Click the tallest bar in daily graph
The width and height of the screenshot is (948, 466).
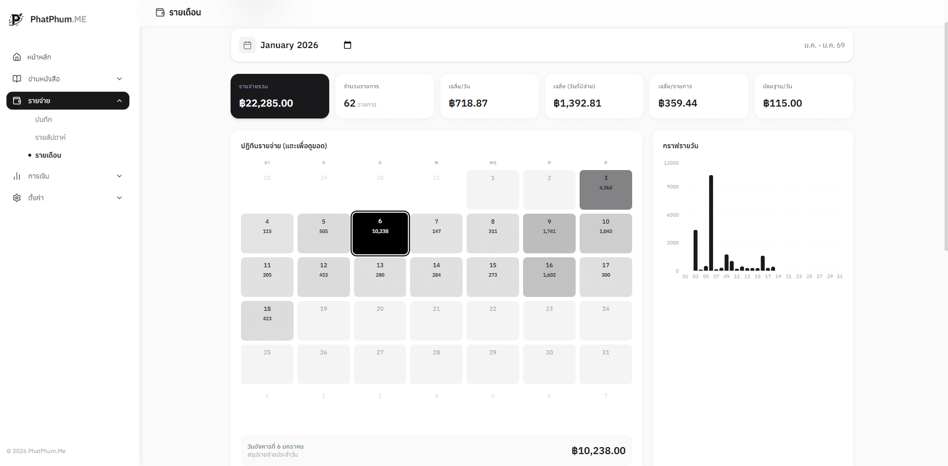coord(711,223)
